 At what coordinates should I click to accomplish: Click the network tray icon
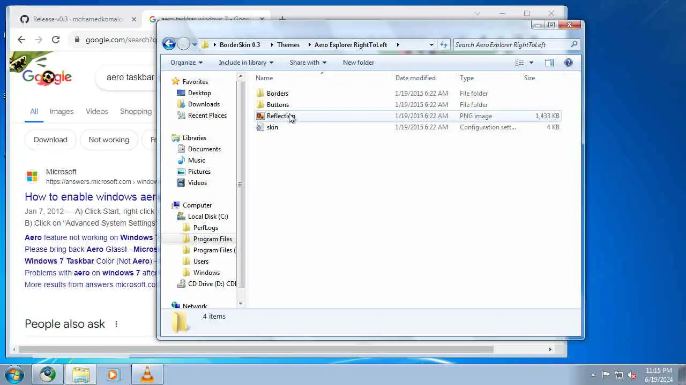[619, 375]
